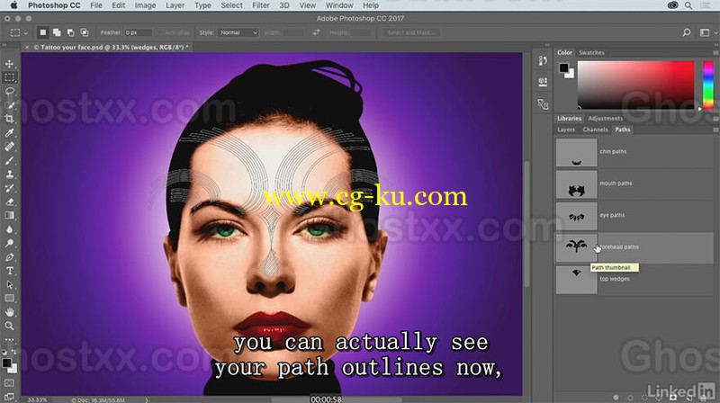
Task: Select the Brush tool
Action: point(9,161)
